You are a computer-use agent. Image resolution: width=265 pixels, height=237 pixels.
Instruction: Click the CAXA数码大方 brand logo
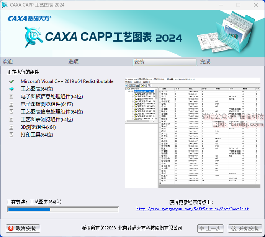[x=29, y=18]
